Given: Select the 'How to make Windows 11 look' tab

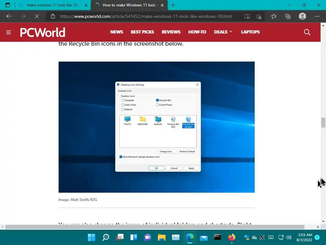Looking at the screenshot, I should click(x=129, y=5).
